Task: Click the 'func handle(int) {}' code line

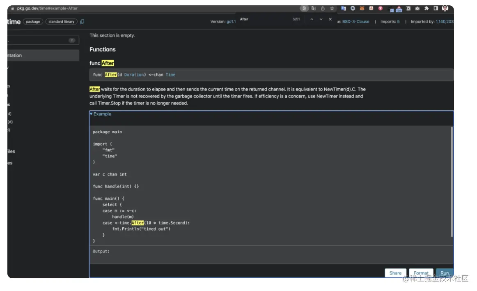Action: pyautogui.click(x=116, y=186)
